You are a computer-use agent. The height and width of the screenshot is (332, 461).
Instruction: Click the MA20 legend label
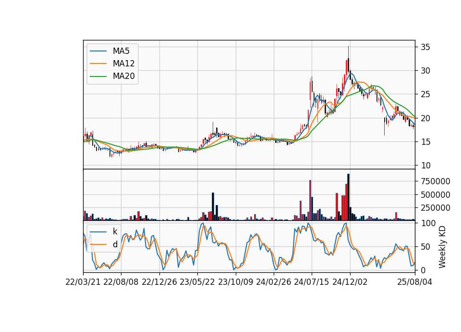123,76
